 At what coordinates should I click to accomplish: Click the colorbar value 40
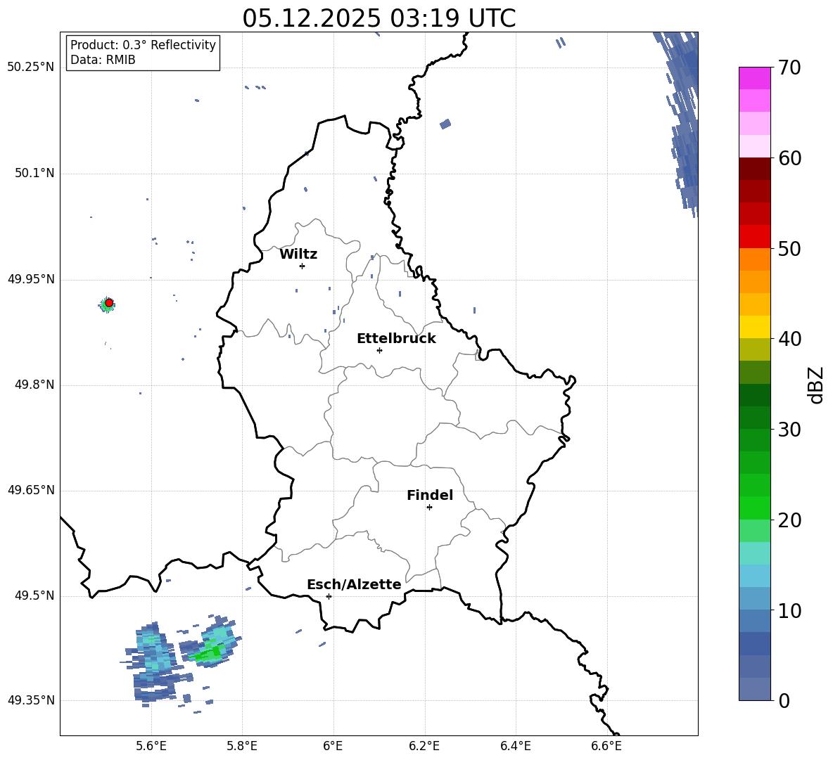(x=789, y=339)
